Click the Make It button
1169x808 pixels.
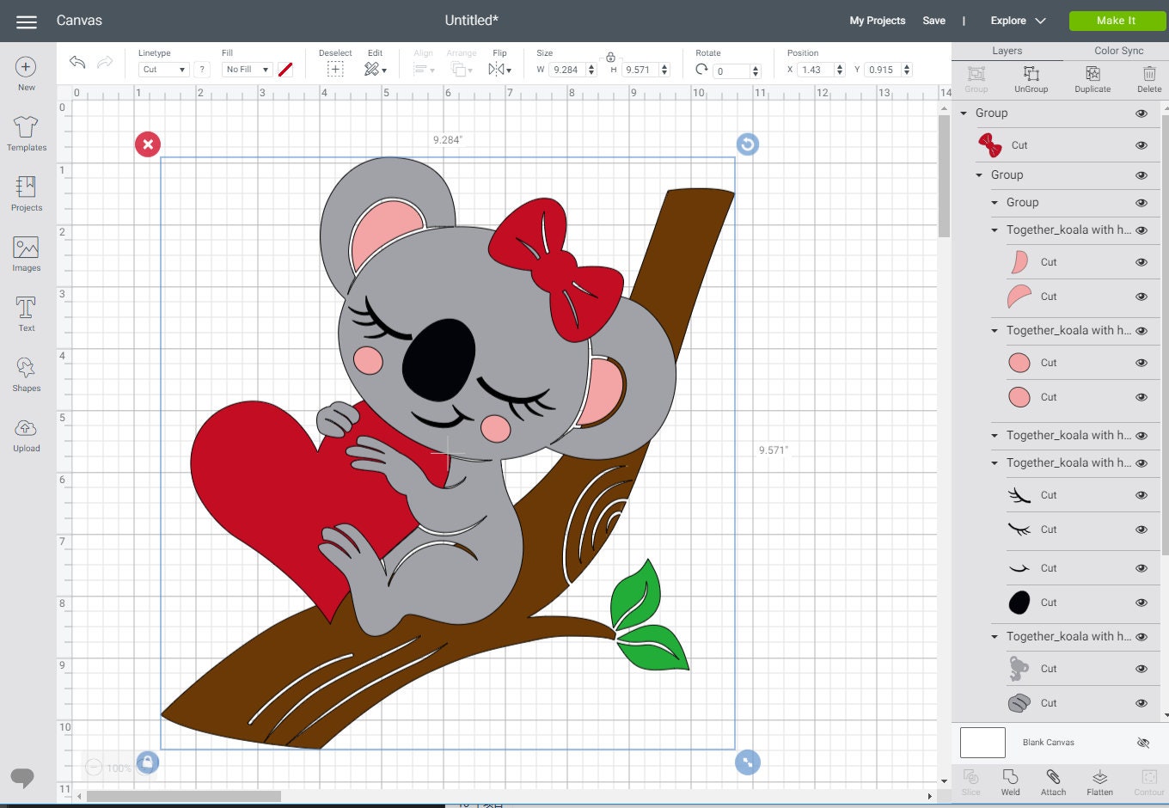[1117, 21]
